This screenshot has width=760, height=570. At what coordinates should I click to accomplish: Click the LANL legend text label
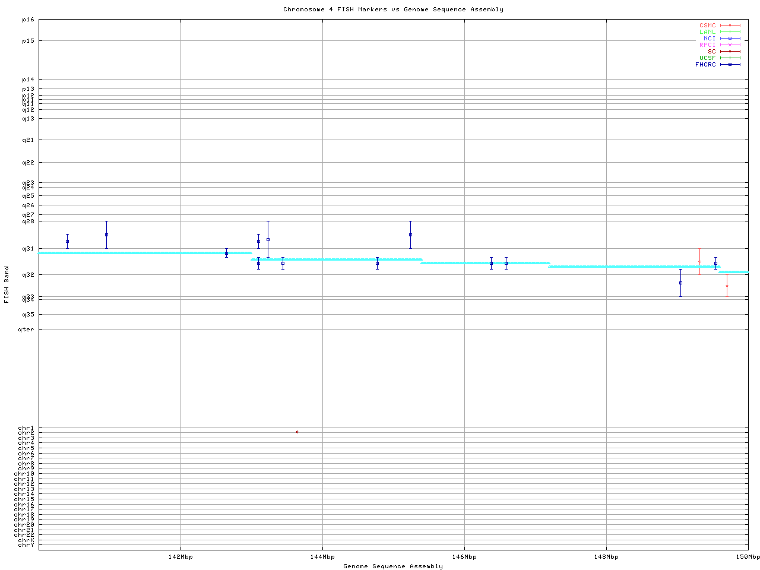tap(707, 32)
